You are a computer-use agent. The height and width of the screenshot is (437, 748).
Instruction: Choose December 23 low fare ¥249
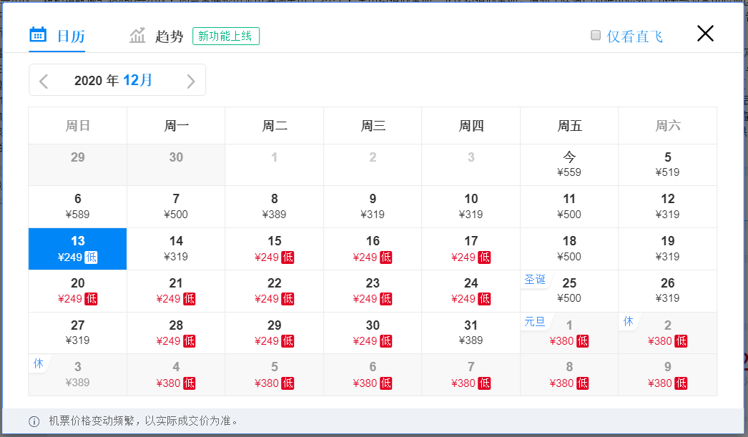tap(373, 290)
